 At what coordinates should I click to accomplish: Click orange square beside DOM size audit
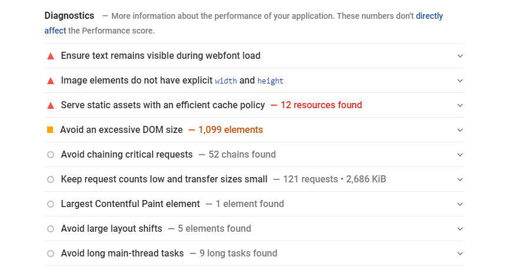click(50, 130)
